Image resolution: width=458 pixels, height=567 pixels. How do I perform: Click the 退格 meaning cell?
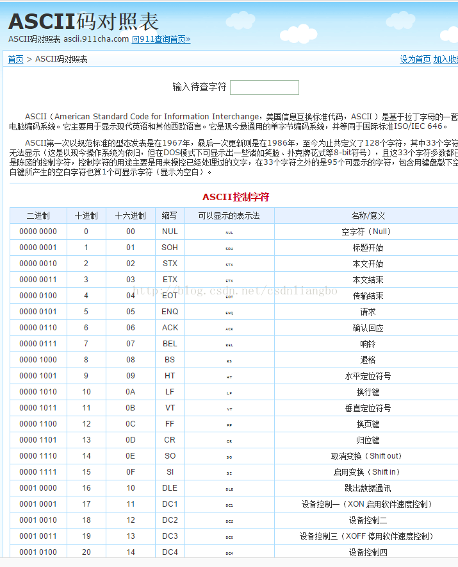[366, 360]
